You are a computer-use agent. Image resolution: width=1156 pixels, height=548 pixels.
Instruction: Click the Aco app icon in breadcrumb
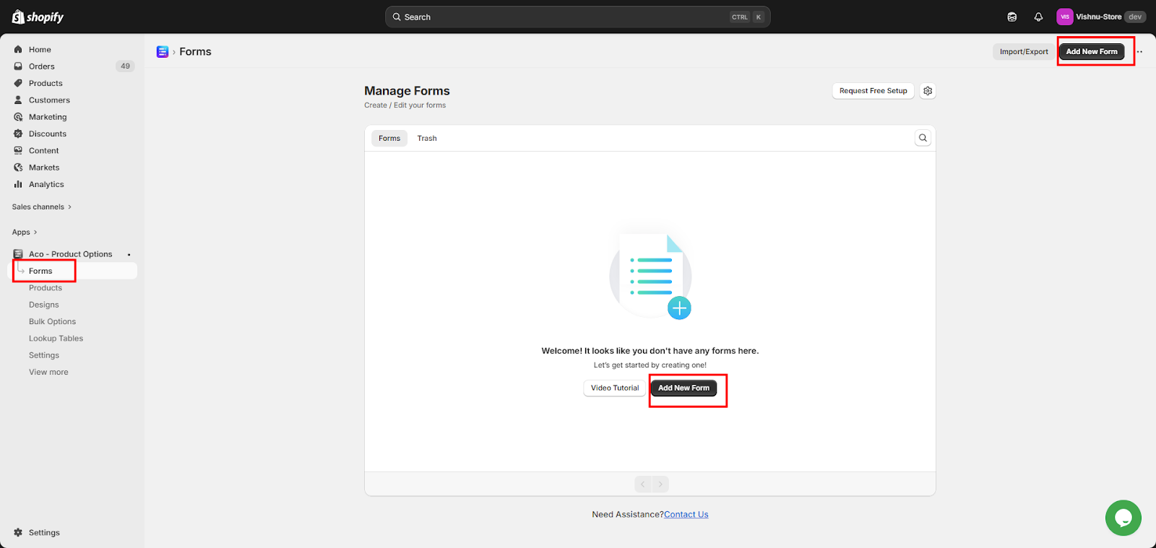[163, 52]
